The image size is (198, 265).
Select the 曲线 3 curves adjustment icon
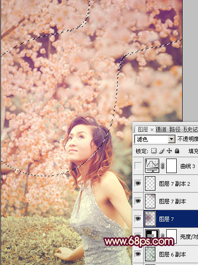click(152, 166)
